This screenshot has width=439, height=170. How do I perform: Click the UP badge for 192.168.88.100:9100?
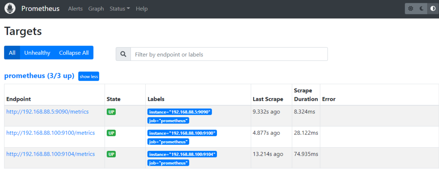[x=111, y=133]
